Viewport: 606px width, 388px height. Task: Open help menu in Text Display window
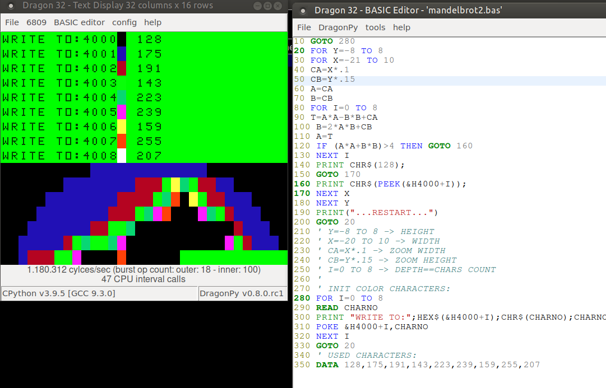pos(152,22)
